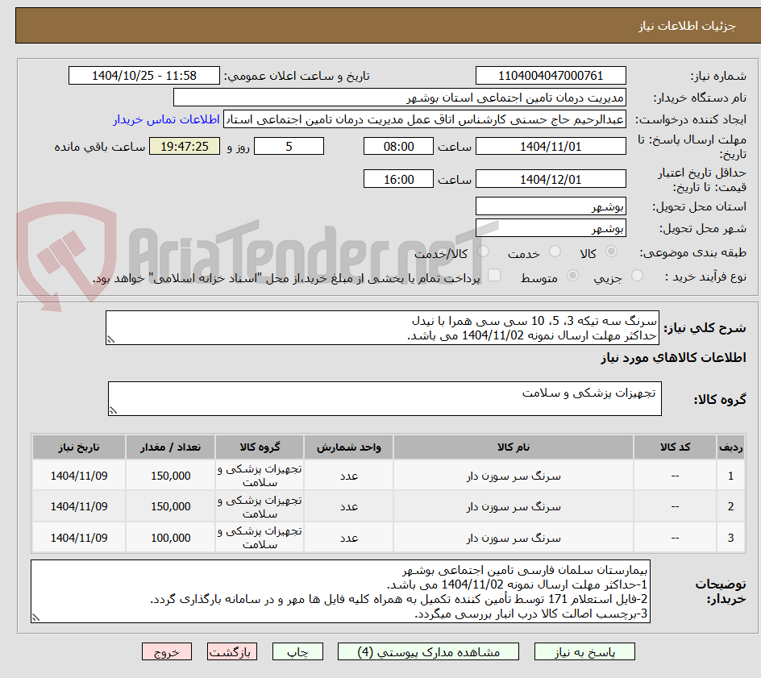Viewport: 761px width, 678px height.
Task: Click the 08:00 deadline time field
Action: (398, 146)
